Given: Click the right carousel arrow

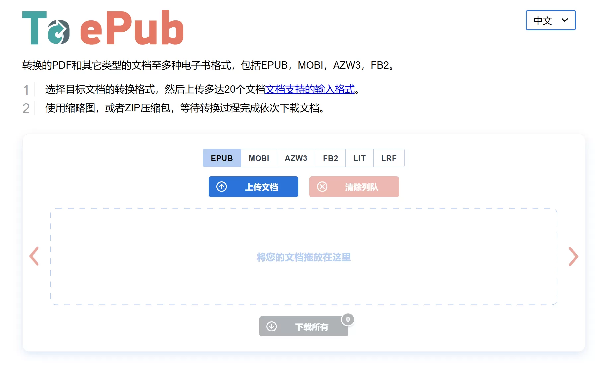Looking at the screenshot, I should point(573,256).
